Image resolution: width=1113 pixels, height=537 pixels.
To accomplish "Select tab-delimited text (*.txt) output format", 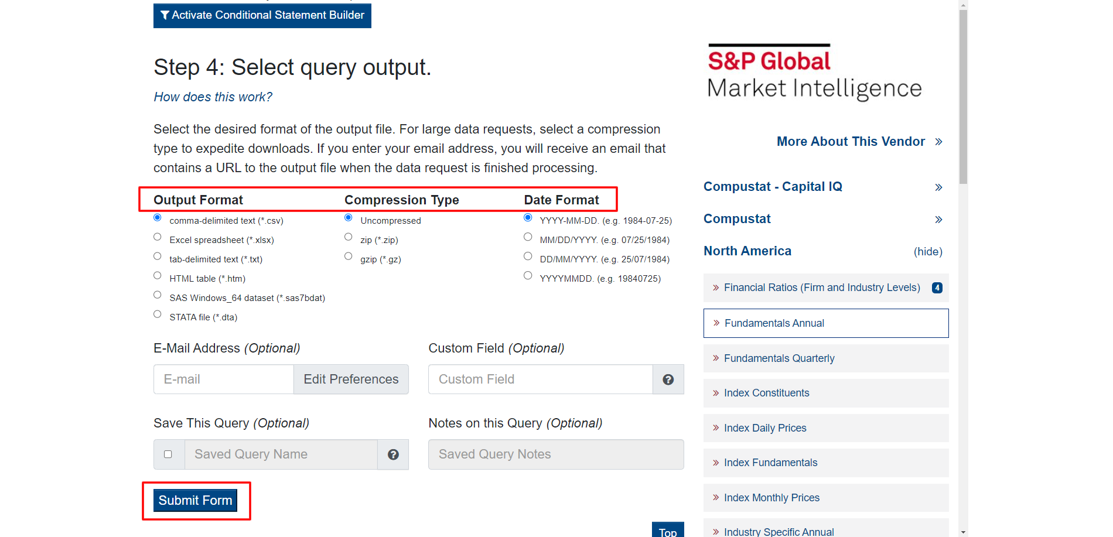I will pos(158,256).
